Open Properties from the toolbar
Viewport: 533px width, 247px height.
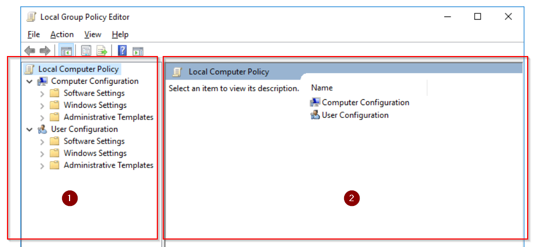point(86,51)
